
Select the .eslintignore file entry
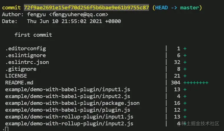[x=26, y=55]
